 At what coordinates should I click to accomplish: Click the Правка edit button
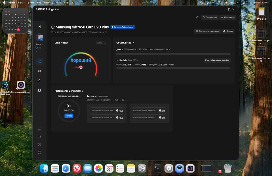[x=228, y=31]
